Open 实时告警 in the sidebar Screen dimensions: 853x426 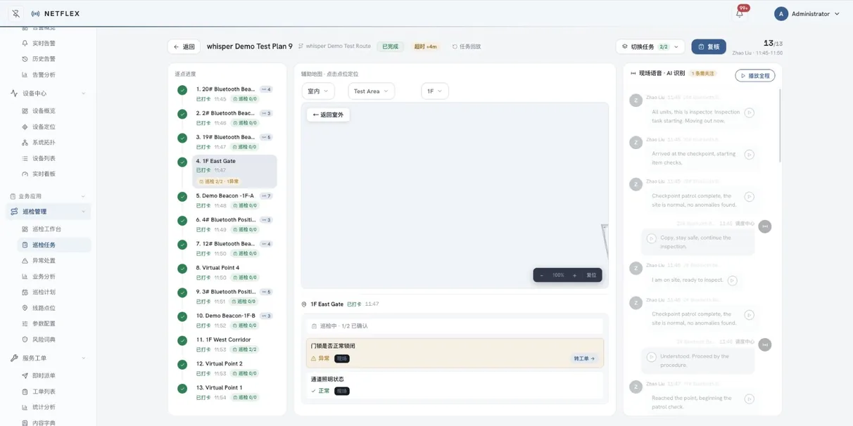click(44, 43)
